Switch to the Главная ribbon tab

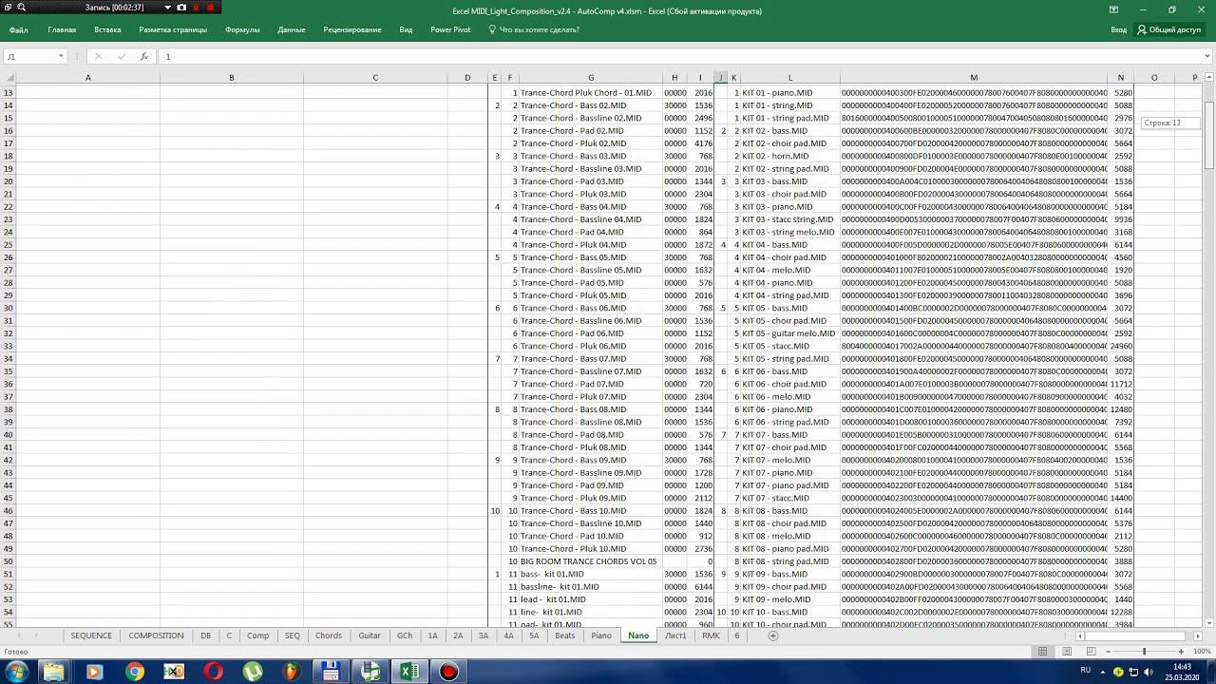pos(62,29)
